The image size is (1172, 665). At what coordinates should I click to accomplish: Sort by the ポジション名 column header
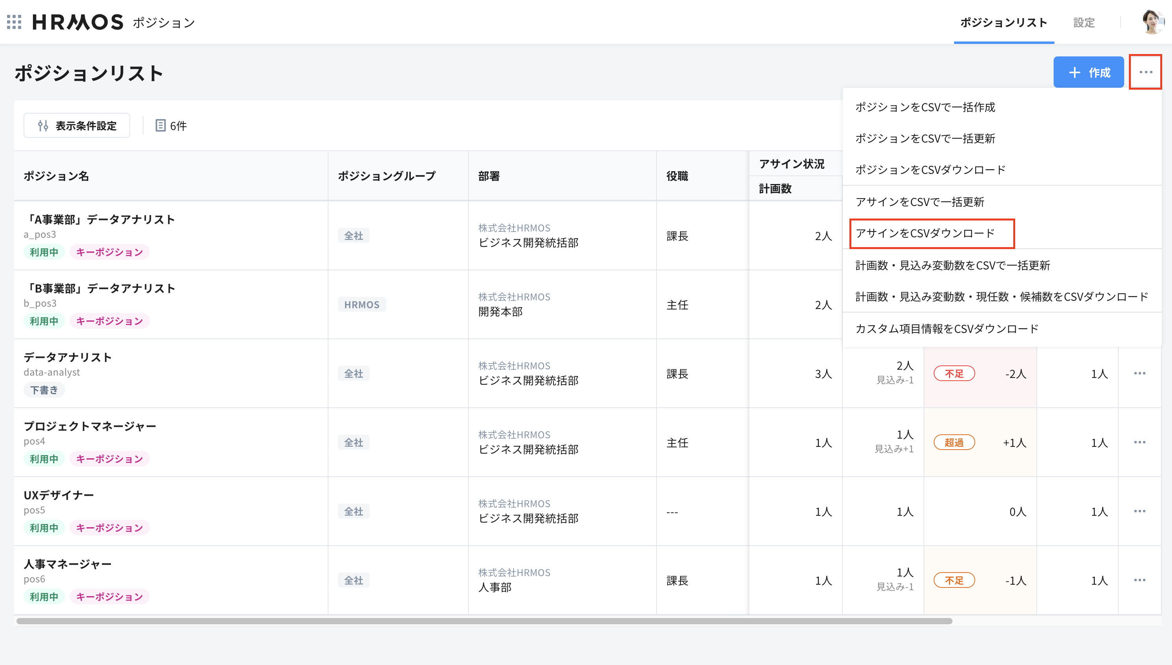point(56,176)
